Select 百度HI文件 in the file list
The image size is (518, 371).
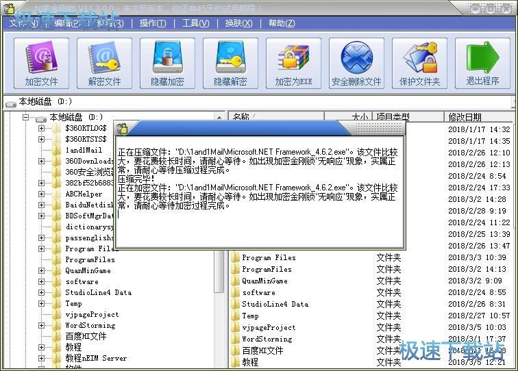pos(262,350)
